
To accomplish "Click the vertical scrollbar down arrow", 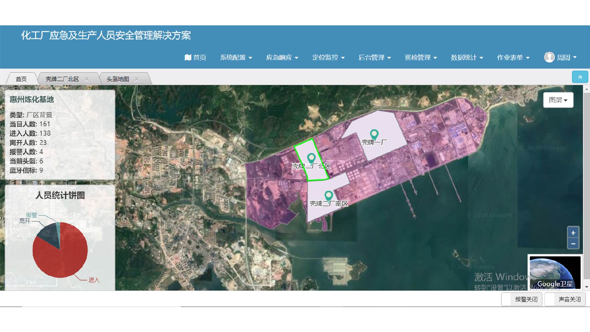I will [x=586, y=287].
